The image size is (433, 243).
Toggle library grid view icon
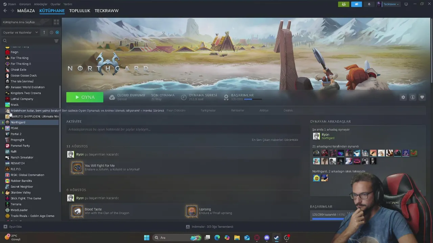(56, 22)
